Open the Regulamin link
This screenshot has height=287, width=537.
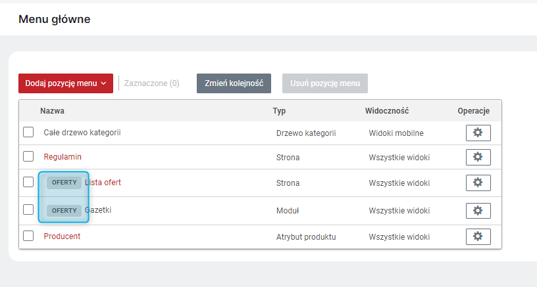63,157
